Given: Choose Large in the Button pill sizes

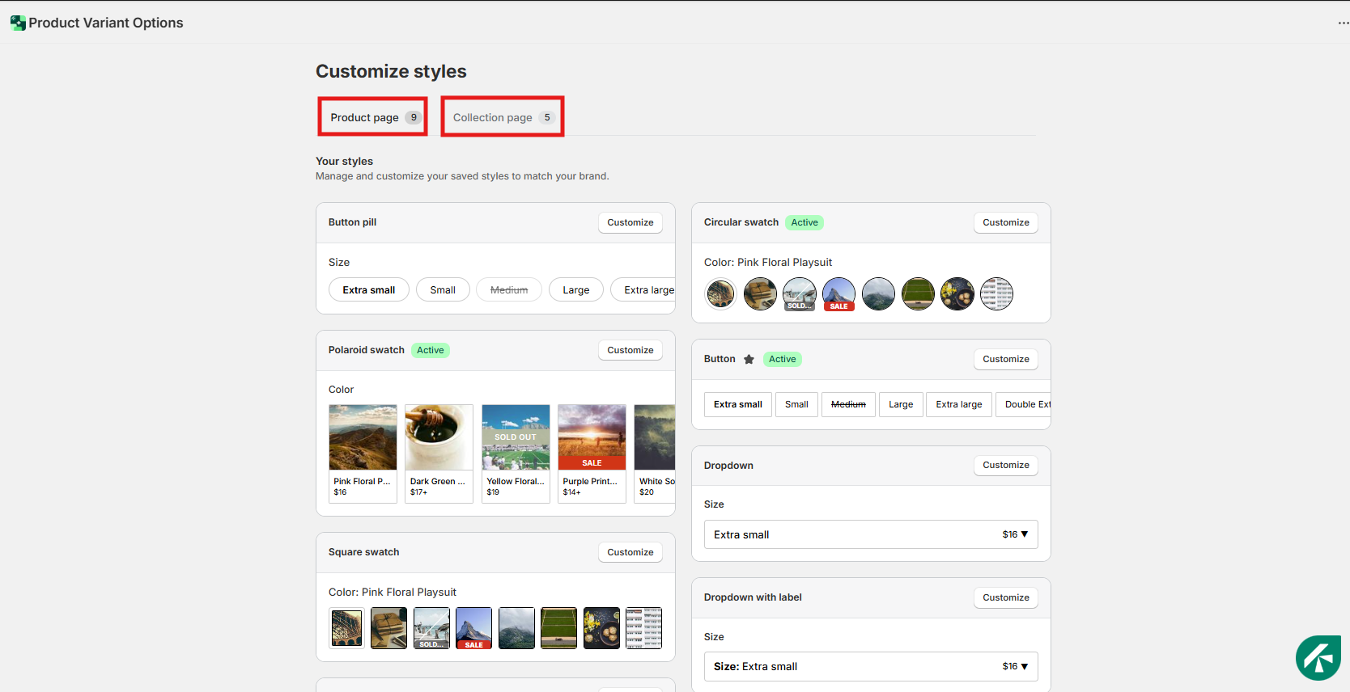Looking at the screenshot, I should (x=575, y=289).
